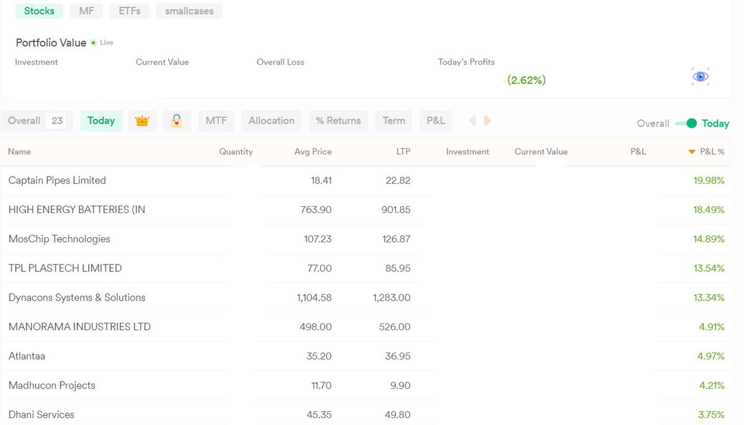
Task: Click LTP 126.87 for MosChip
Action: point(396,239)
